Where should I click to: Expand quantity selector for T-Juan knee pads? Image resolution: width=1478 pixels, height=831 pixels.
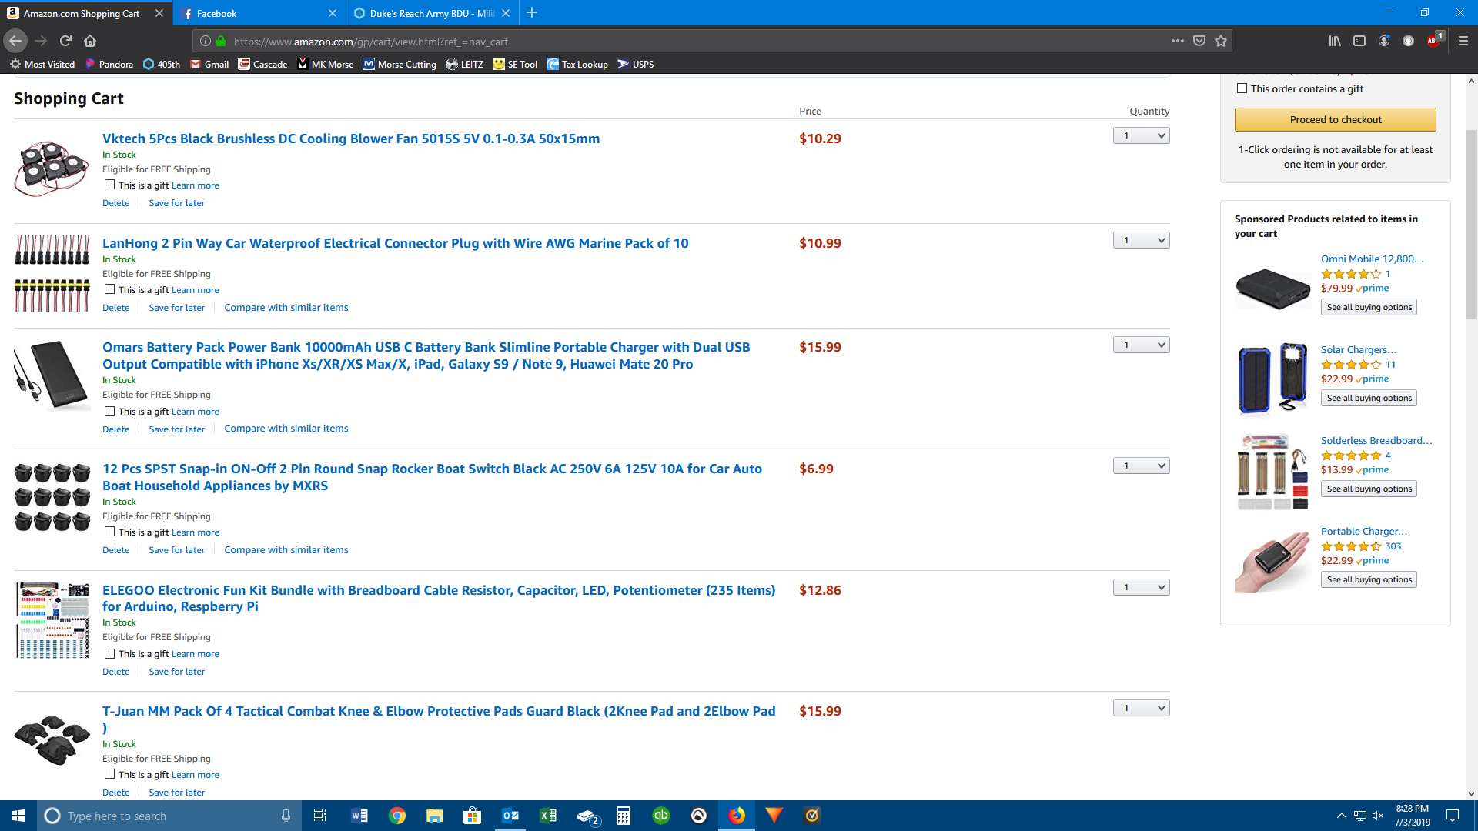[x=1141, y=708]
